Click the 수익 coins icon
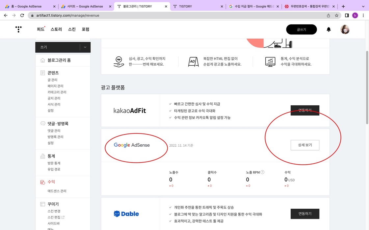Screen dimensions: 369x230 42,182
